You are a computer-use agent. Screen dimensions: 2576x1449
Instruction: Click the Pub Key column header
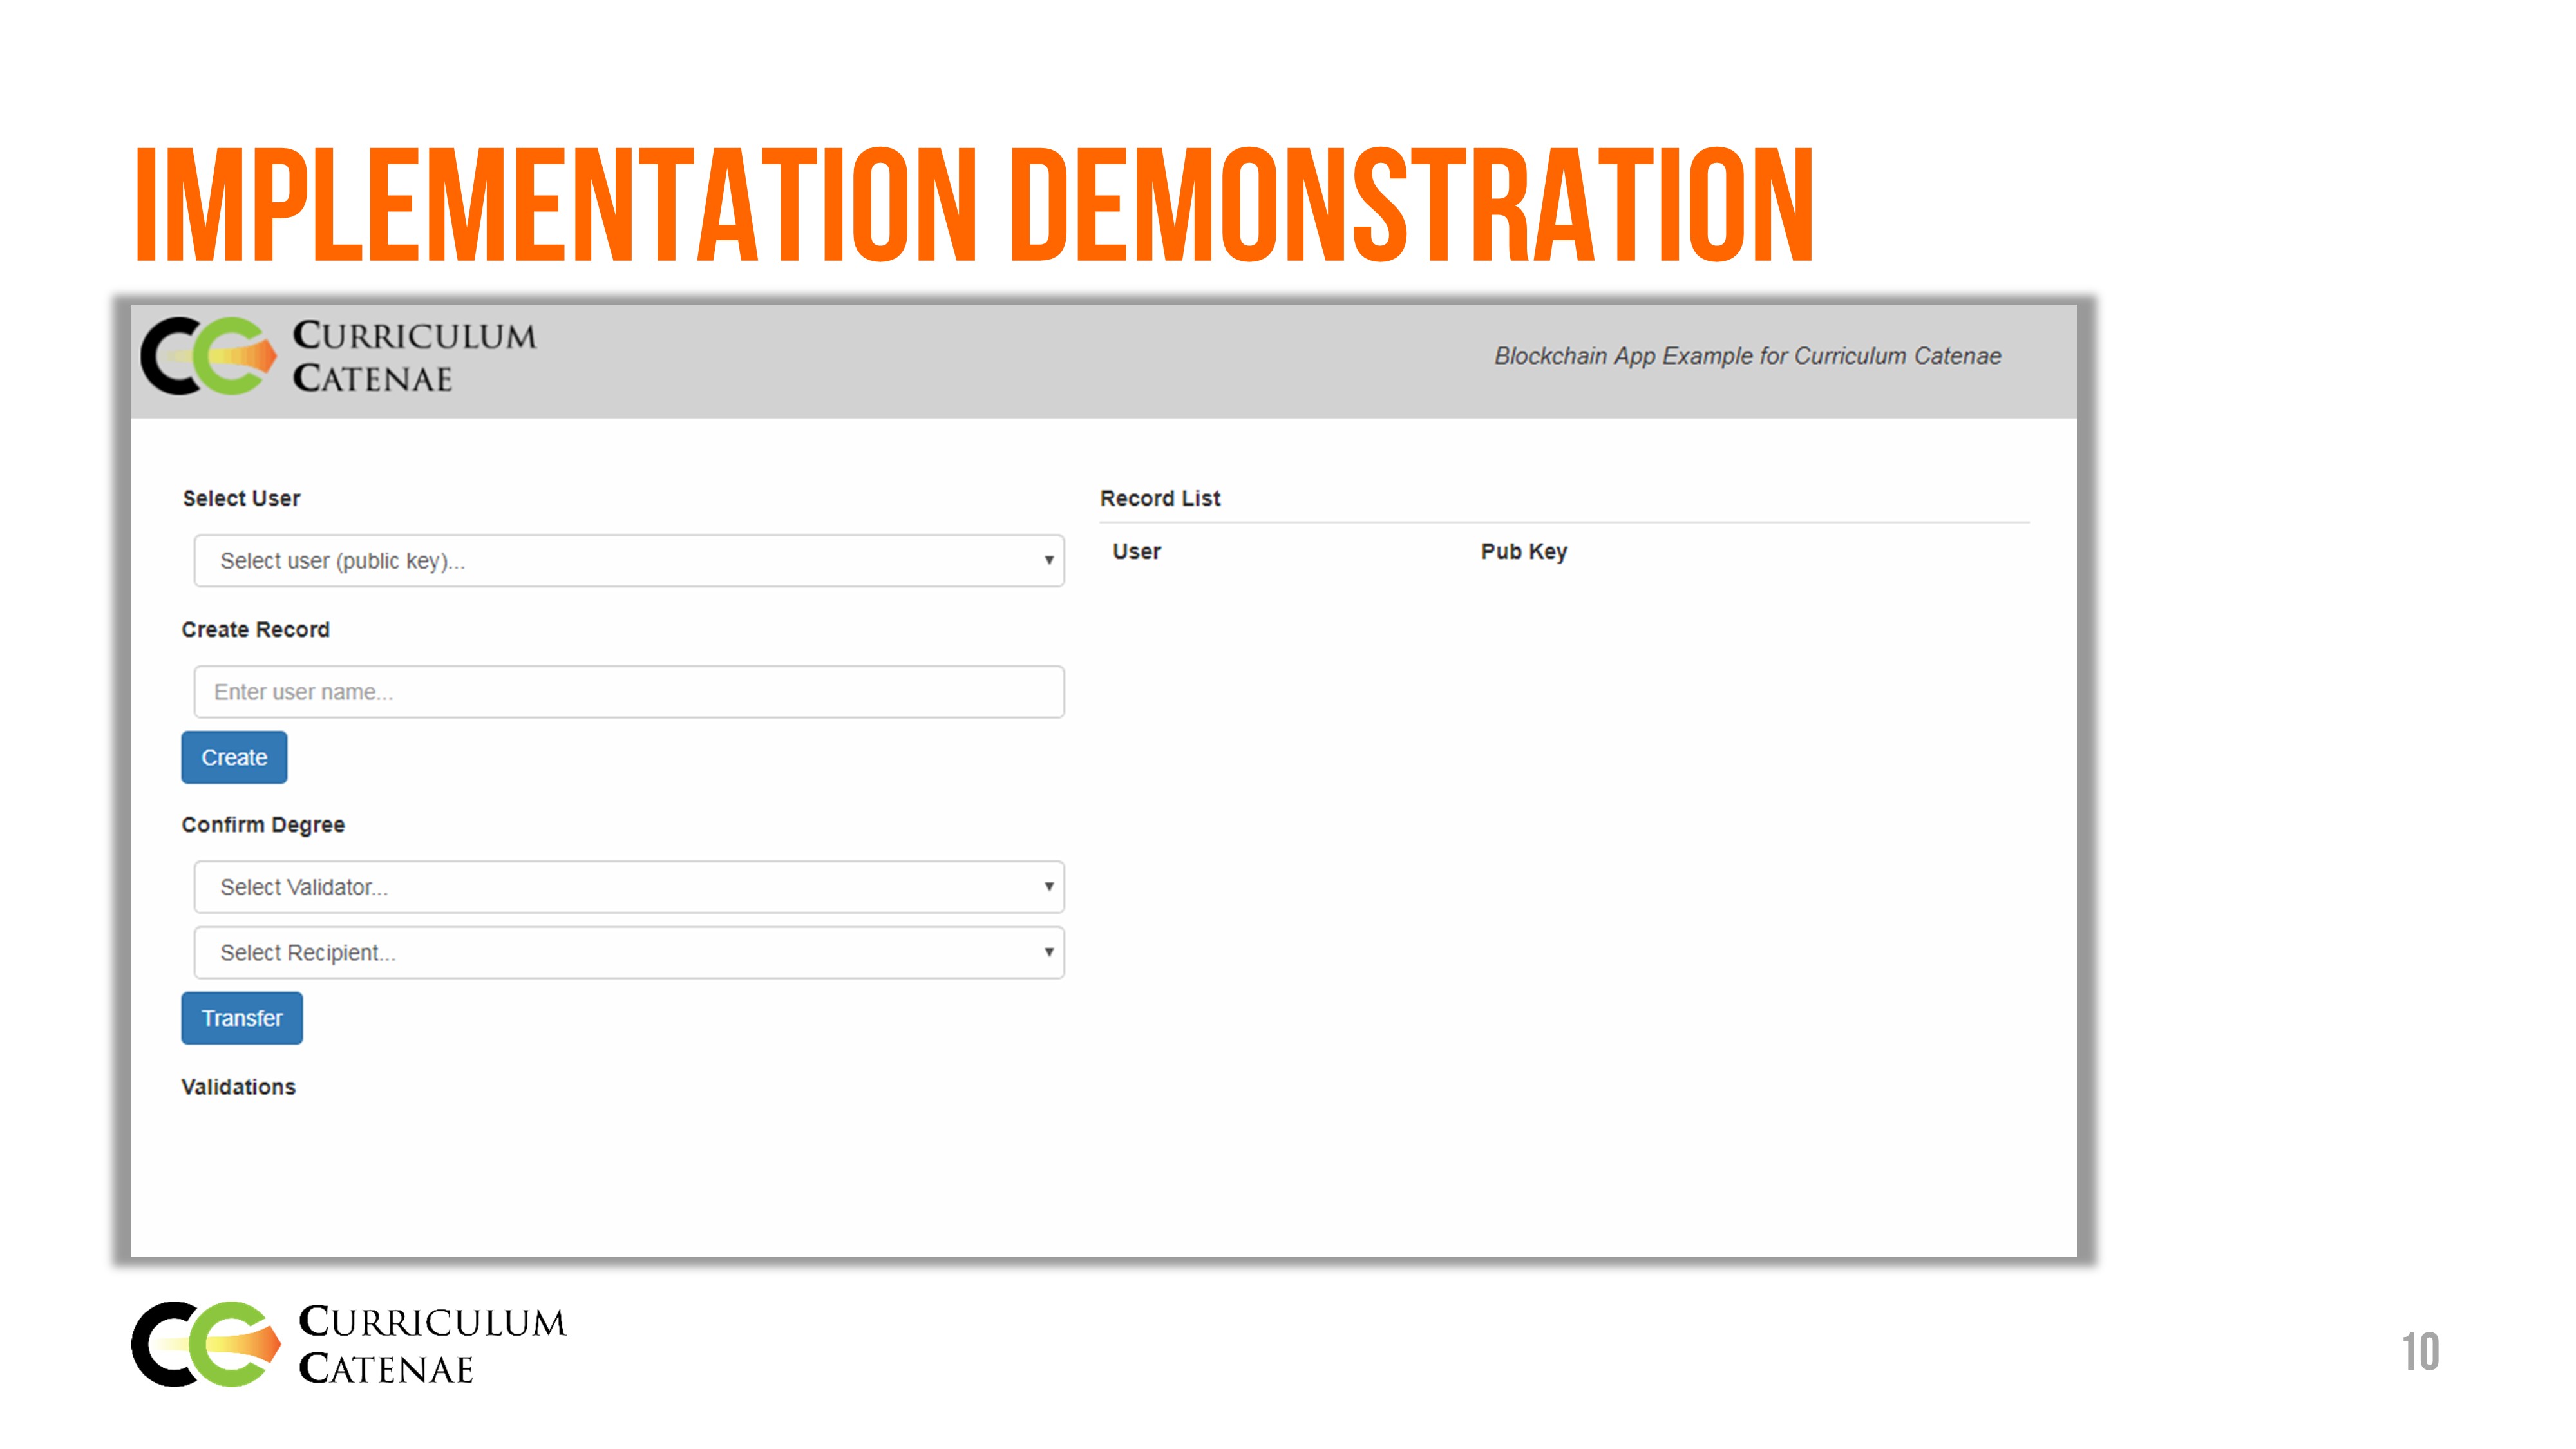click(1523, 552)
